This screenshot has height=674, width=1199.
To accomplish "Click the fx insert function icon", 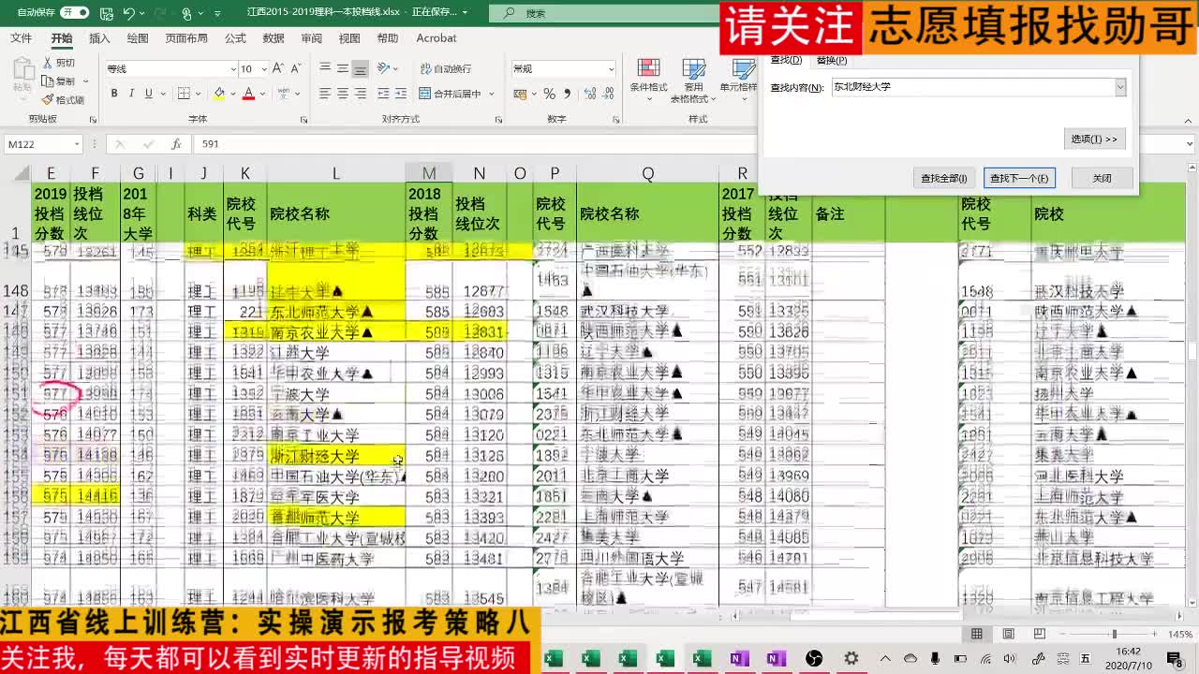I will (x=176, y=144).
